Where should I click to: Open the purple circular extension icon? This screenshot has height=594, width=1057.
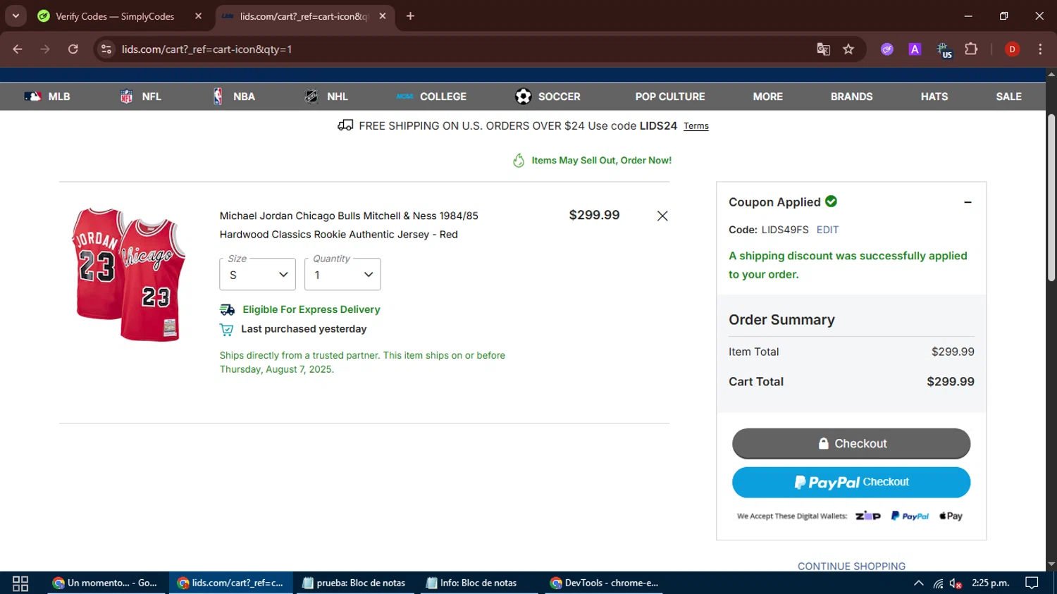point(887,49)
